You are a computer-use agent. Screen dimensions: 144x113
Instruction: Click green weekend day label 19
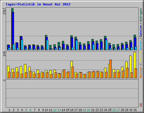coord(84,110)
